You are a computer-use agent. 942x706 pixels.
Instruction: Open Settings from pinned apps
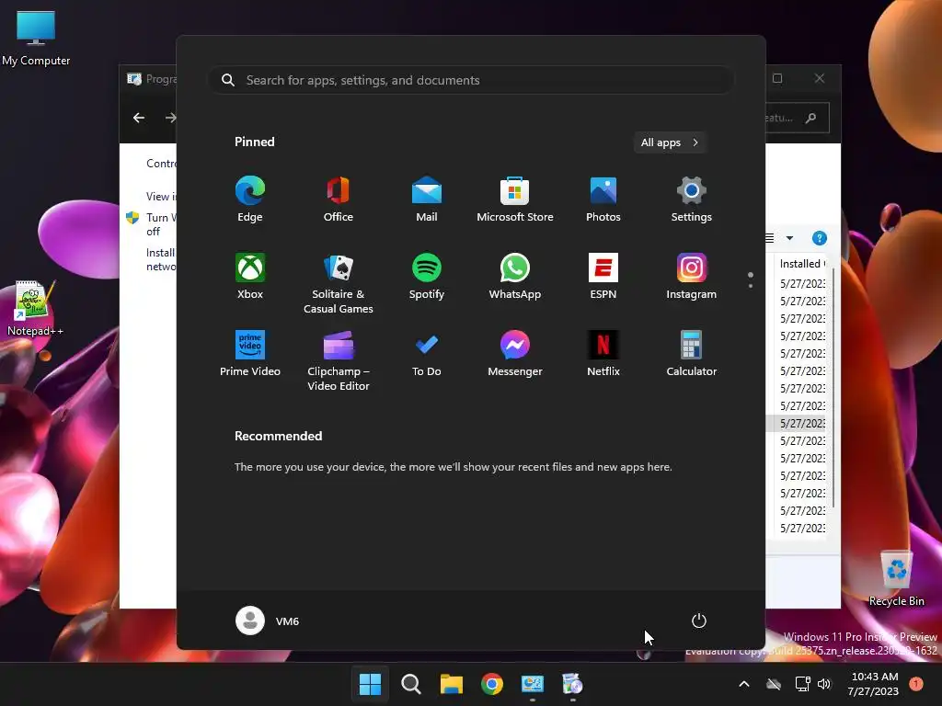[x=692, y=199]
